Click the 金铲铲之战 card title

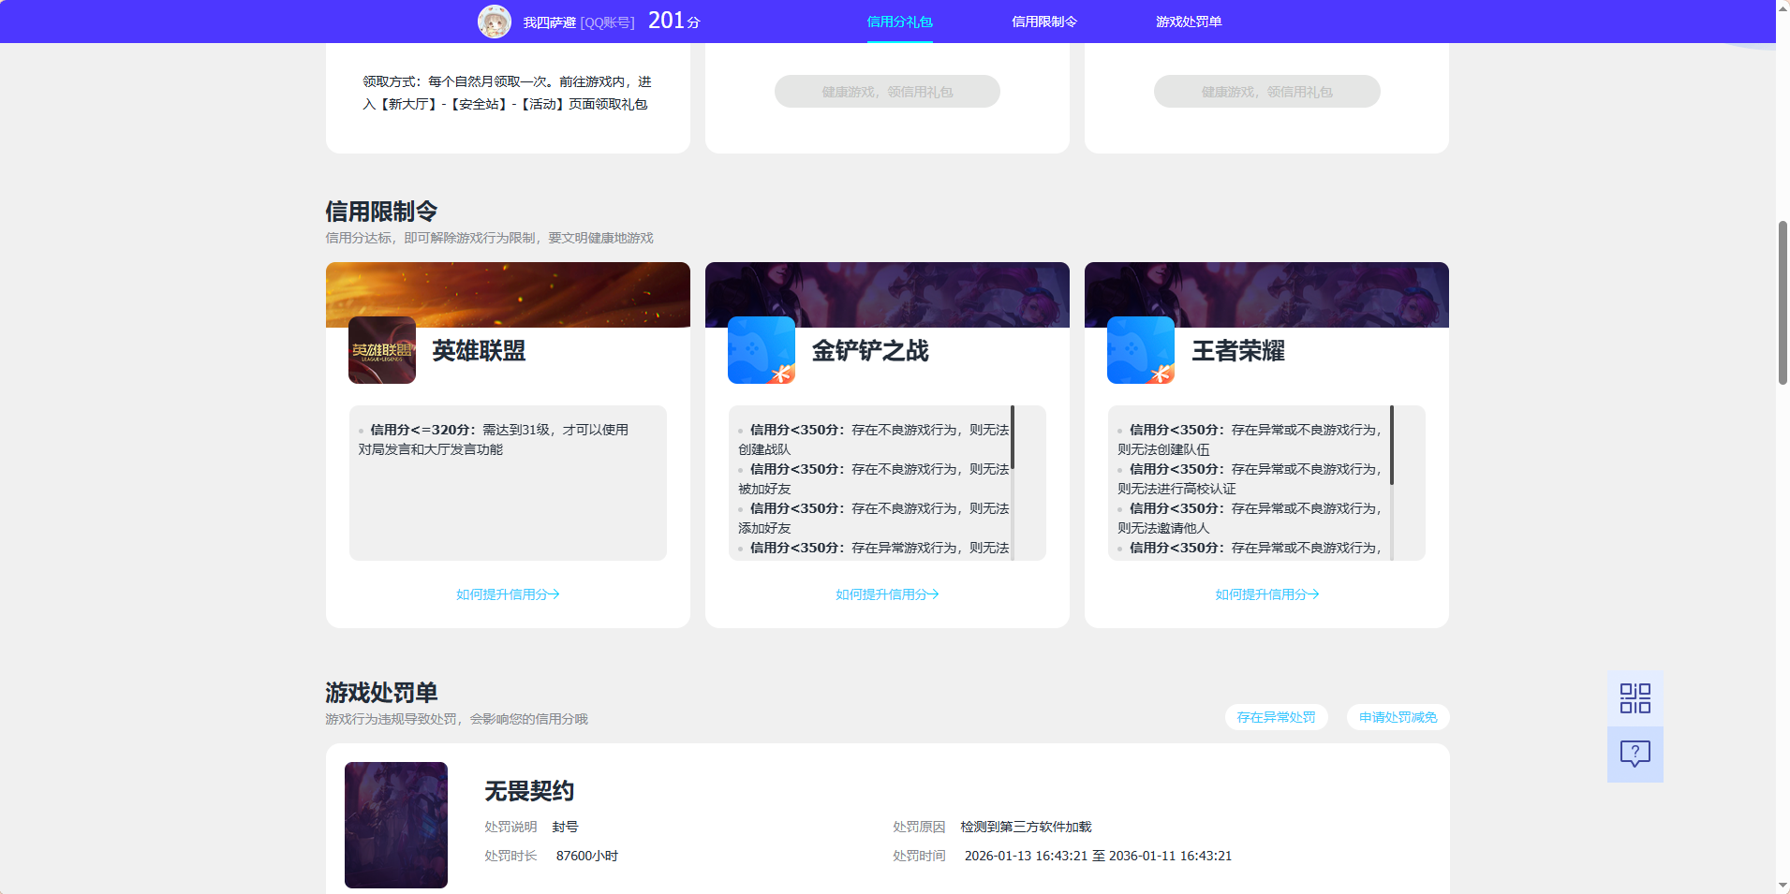(870, 351)
